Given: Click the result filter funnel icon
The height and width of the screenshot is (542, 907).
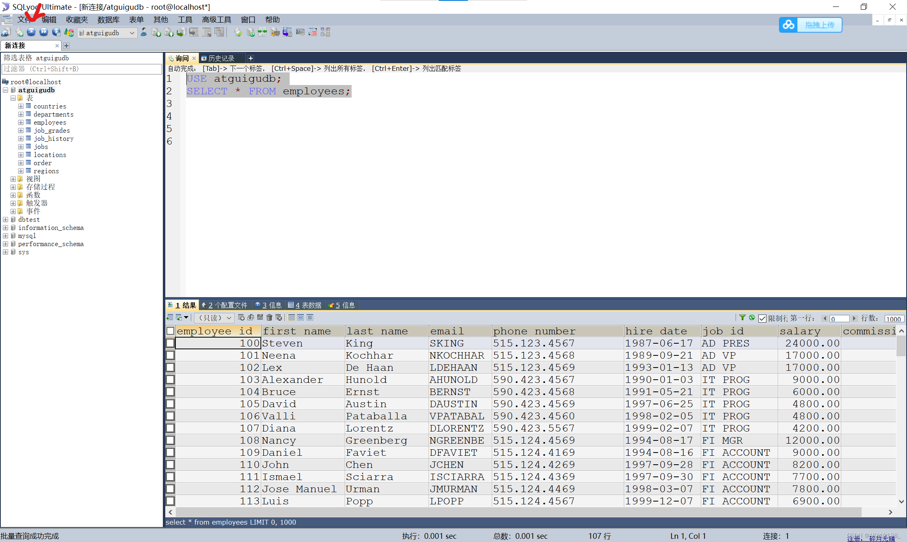Looking at the screenshot, I should [x=742, y=318].
